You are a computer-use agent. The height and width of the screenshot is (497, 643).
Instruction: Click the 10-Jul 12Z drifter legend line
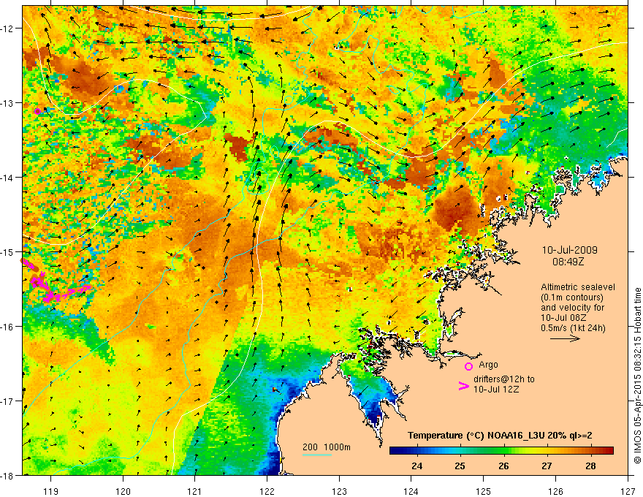(x=496, y=389)
